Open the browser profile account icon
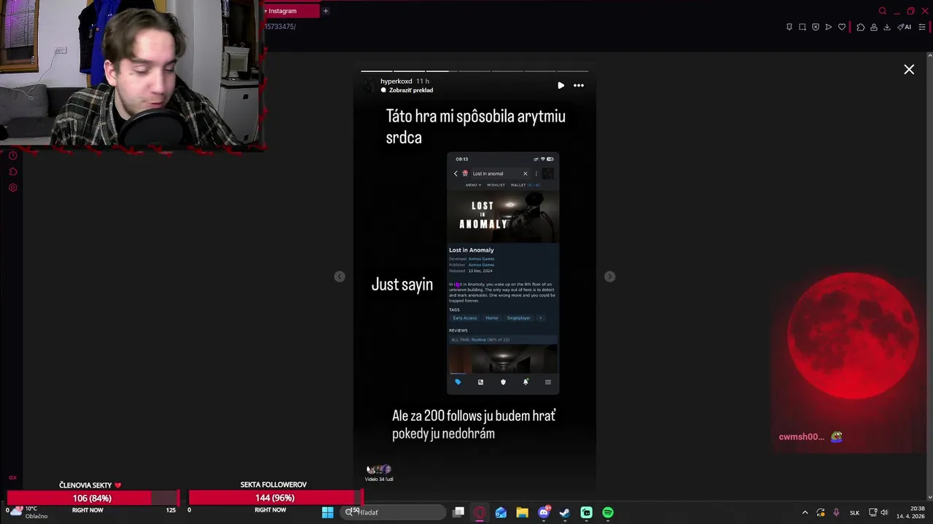Image resolution: width=933 pixels, height=524 pixels. click(x=873, y=27)
